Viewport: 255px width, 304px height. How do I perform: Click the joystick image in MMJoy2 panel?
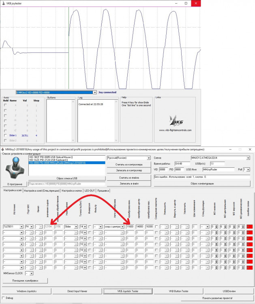[15, 168]
